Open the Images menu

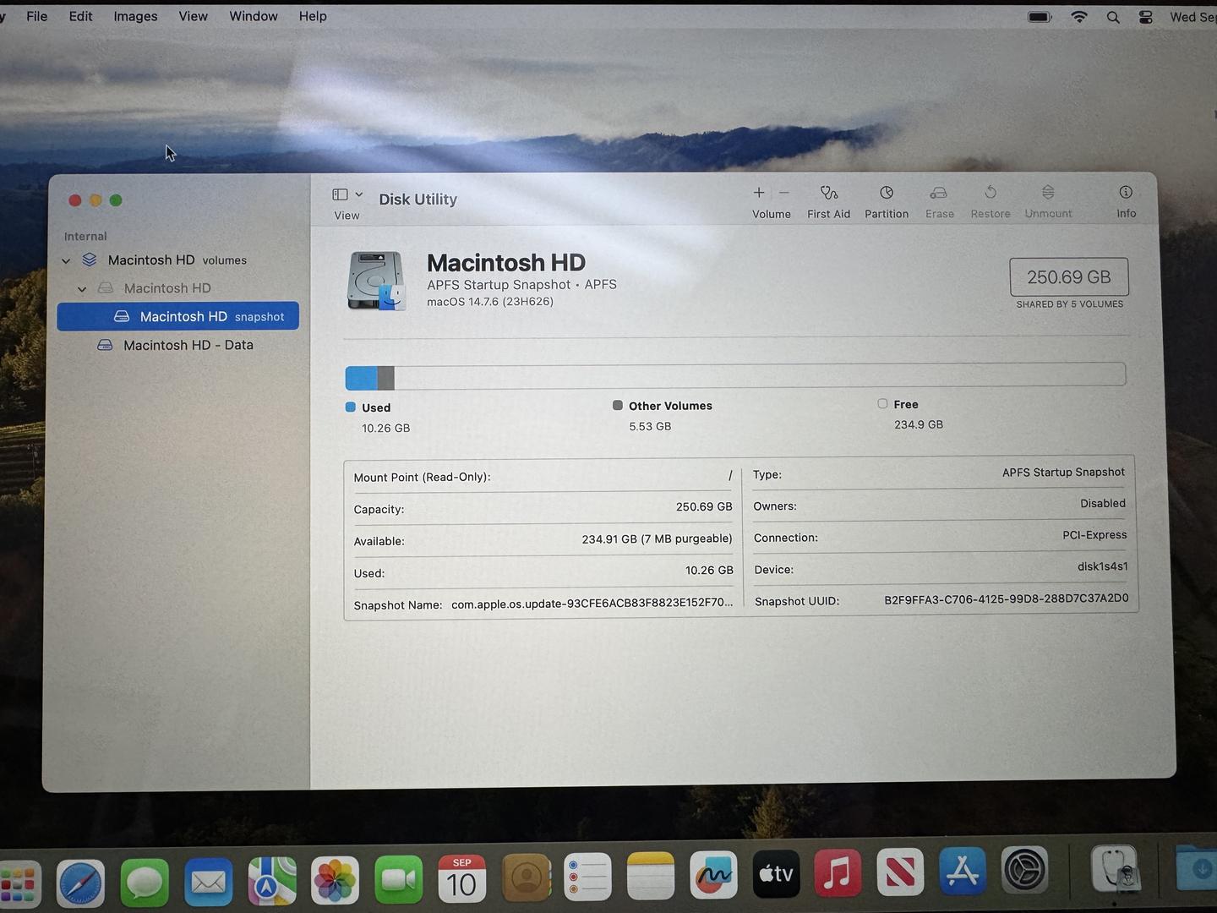point(136,16)
